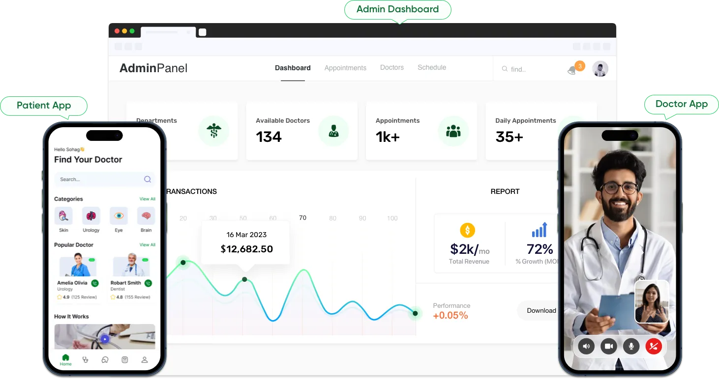Screen dimensions: 719x379
Task: Toggle the video camera during call
Action: click(x=608, y=346)
